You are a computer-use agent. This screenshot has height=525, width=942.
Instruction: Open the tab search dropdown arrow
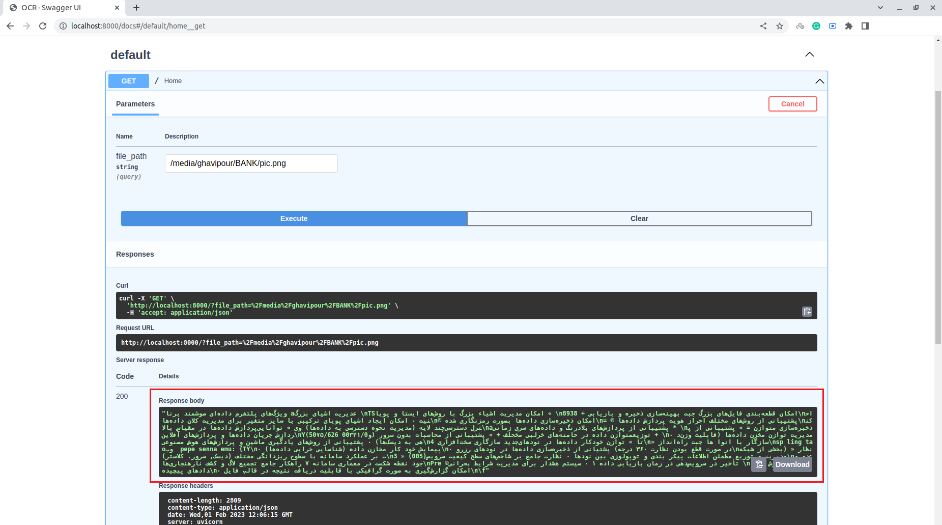880,8
